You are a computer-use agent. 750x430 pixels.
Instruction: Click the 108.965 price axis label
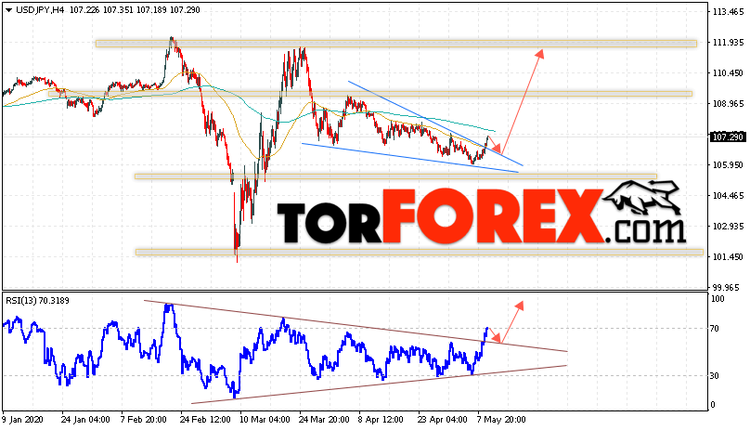728,103
